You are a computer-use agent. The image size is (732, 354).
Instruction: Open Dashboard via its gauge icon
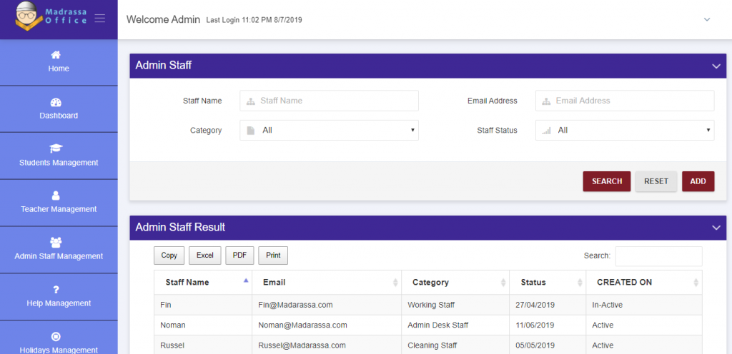(x=56, y=102)
